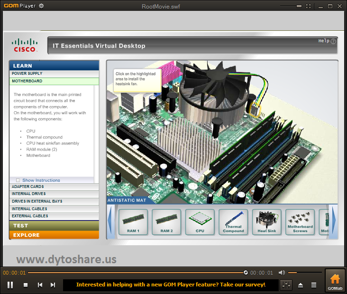Open the GOM Player settings gear
The image size is (347, 294).
(x=41, y=6)
